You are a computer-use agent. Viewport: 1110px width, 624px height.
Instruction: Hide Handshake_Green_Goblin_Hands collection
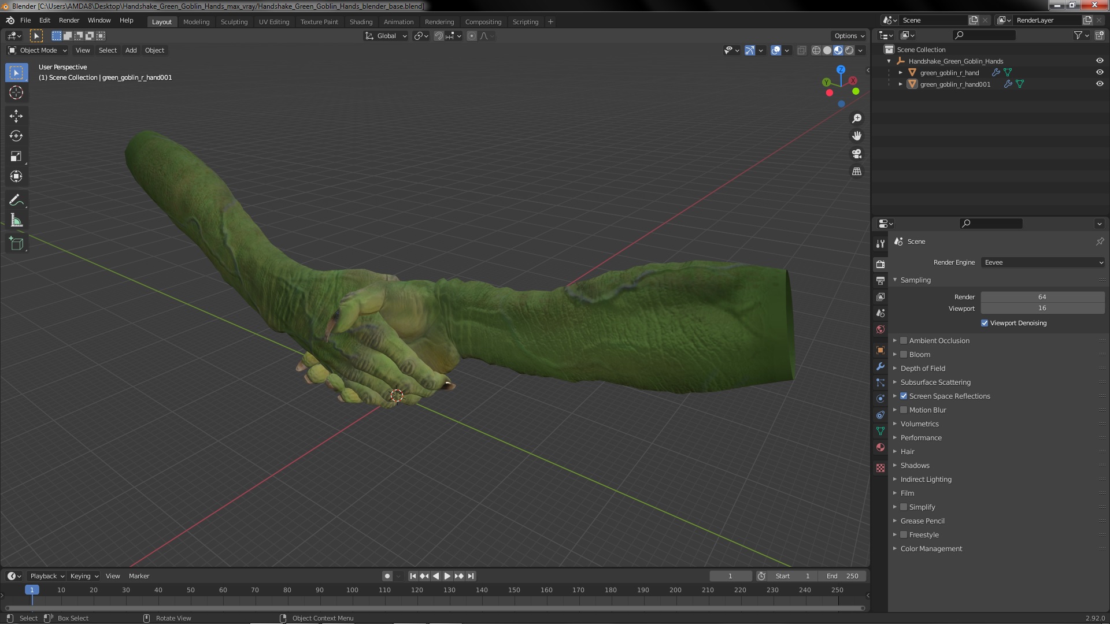point(1100,61)
